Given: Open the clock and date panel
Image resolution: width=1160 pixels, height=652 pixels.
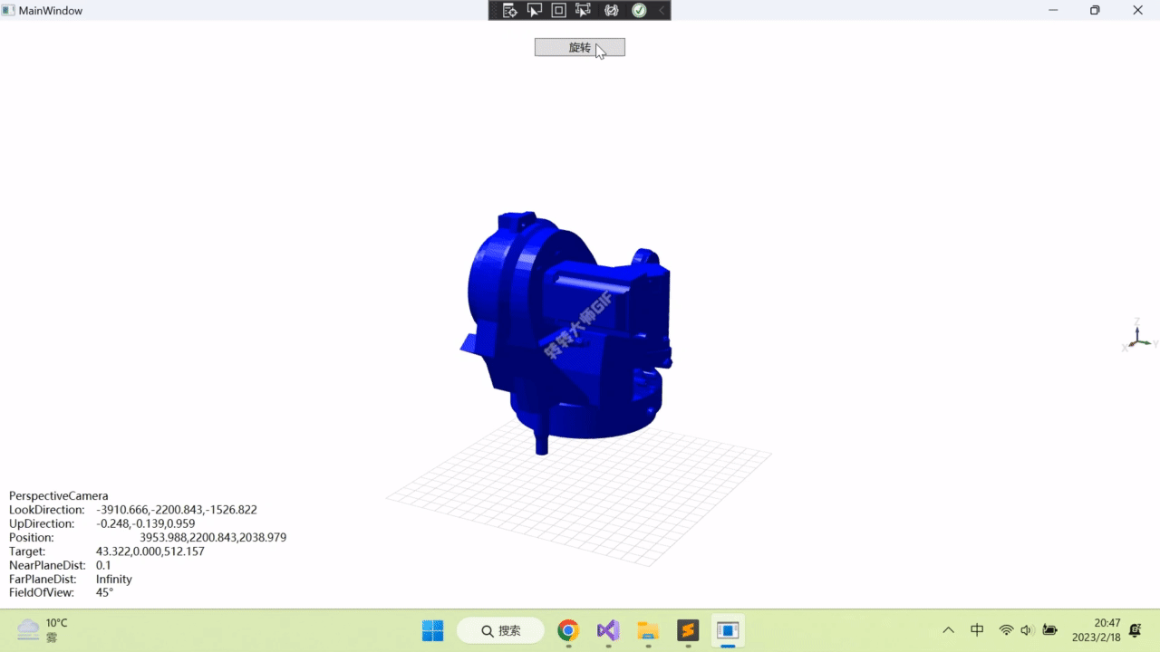Looking at the screenshot, I should pyautogui.click(x=1096, y=630).
